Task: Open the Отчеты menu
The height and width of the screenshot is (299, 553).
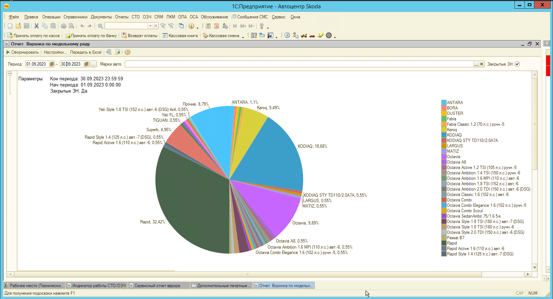Action: (121, 17)
